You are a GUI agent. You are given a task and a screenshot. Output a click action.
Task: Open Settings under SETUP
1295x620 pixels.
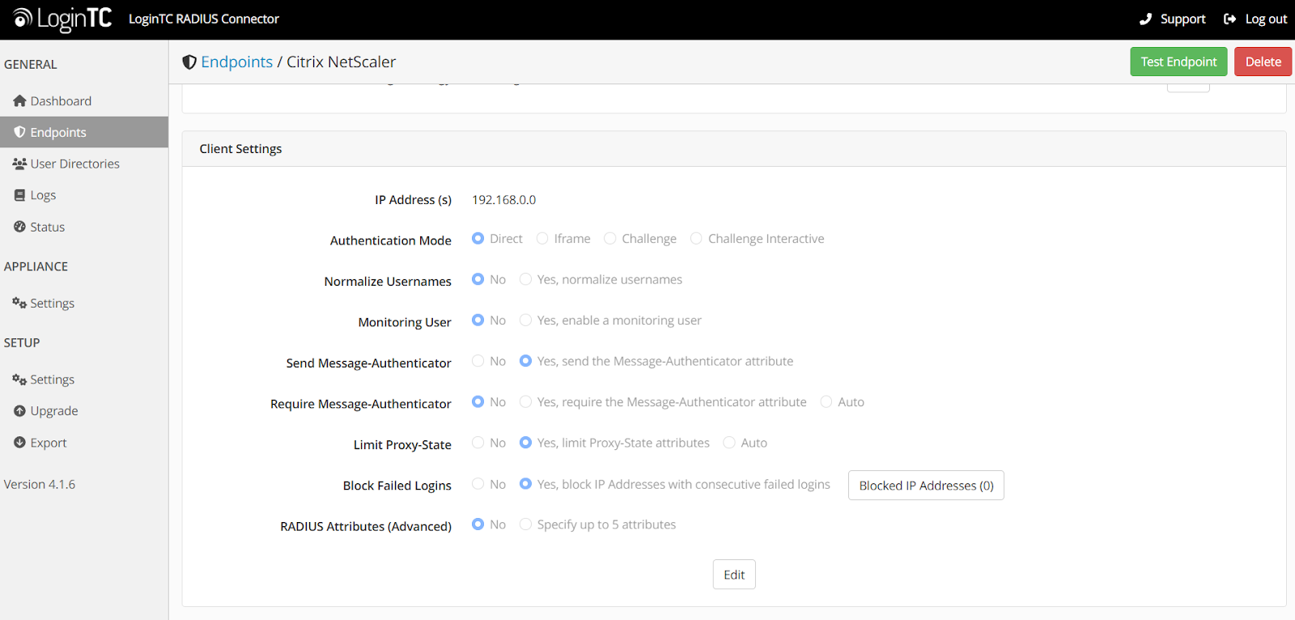coord(84,379)
